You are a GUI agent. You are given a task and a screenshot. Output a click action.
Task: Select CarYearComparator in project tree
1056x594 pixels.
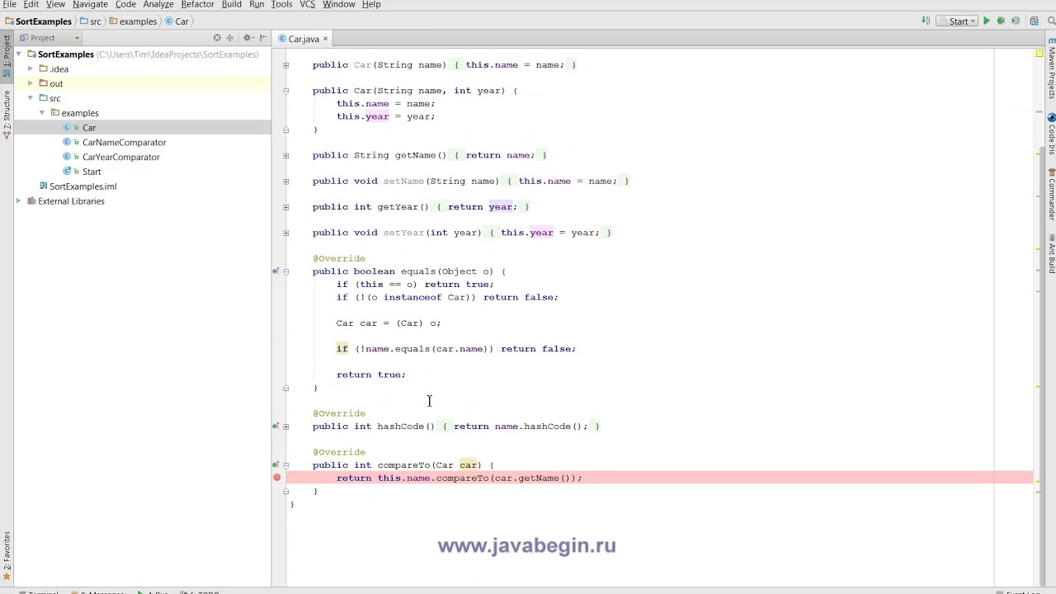pyautogui.click(x=120, y=157)
